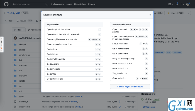Click folder icon beside examples

click(x=15, y=65)
